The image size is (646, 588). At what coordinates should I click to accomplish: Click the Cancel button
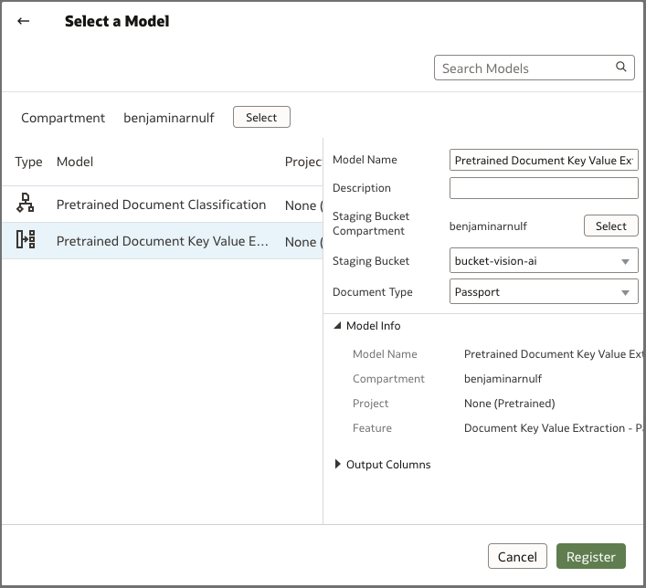tap(517, 557)
